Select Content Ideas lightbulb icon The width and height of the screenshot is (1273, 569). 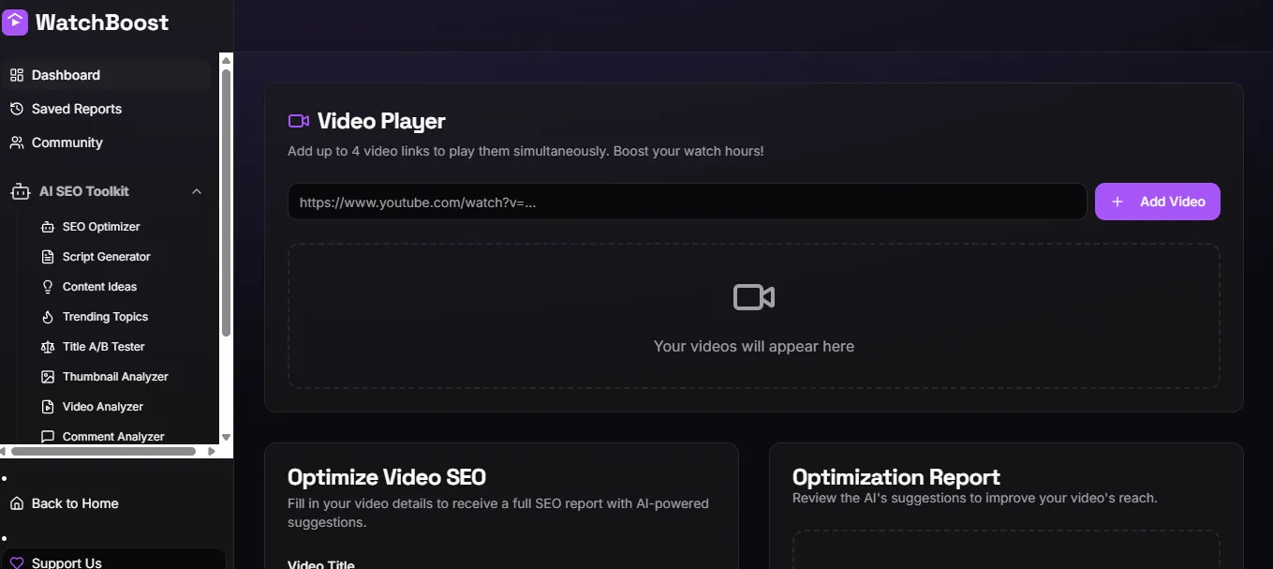tap(48, 287)
